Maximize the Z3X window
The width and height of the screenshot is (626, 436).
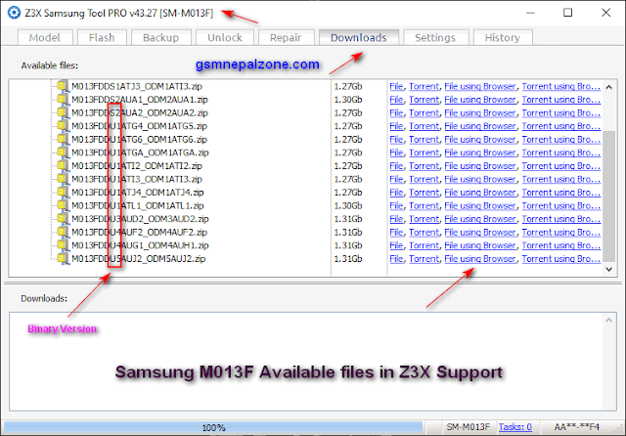pyautogui.click(x=567, y=13)
